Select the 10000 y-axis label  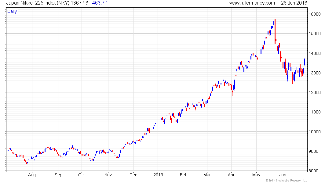[315, 132]
